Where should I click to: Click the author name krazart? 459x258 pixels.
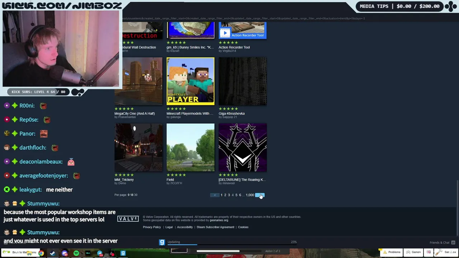[x=175, y=51]
